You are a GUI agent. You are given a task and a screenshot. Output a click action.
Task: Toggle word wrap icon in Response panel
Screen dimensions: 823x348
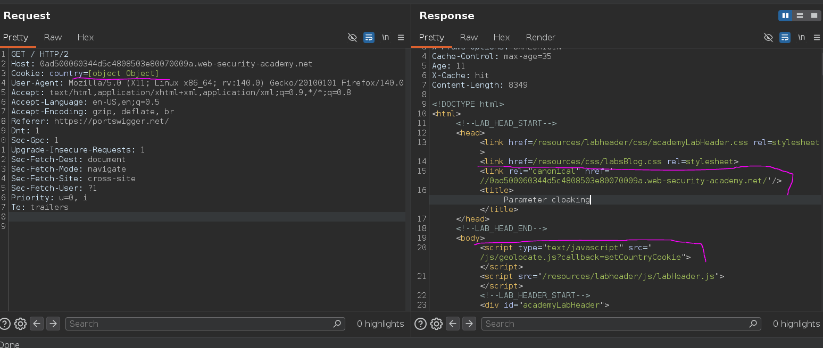pos(785,37)
